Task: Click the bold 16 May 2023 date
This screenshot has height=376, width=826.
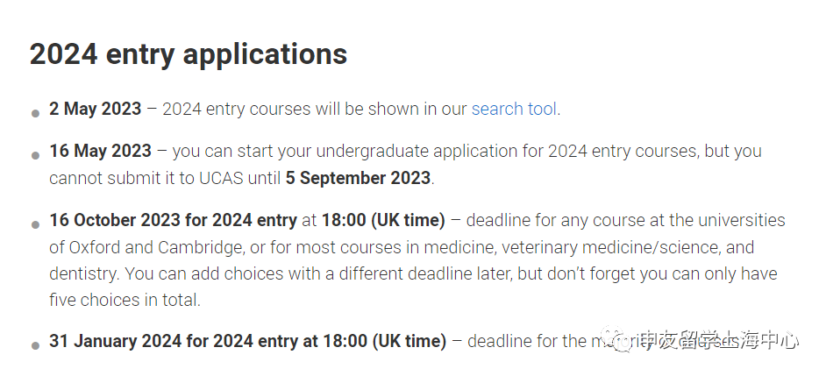Action: (x=100, y=151)
